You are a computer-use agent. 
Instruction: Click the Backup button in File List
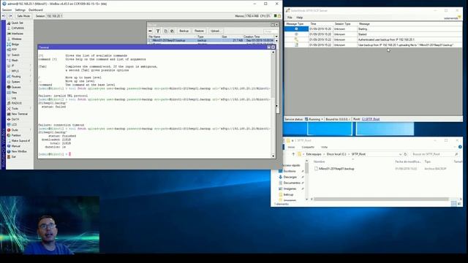tap(184, 31)
